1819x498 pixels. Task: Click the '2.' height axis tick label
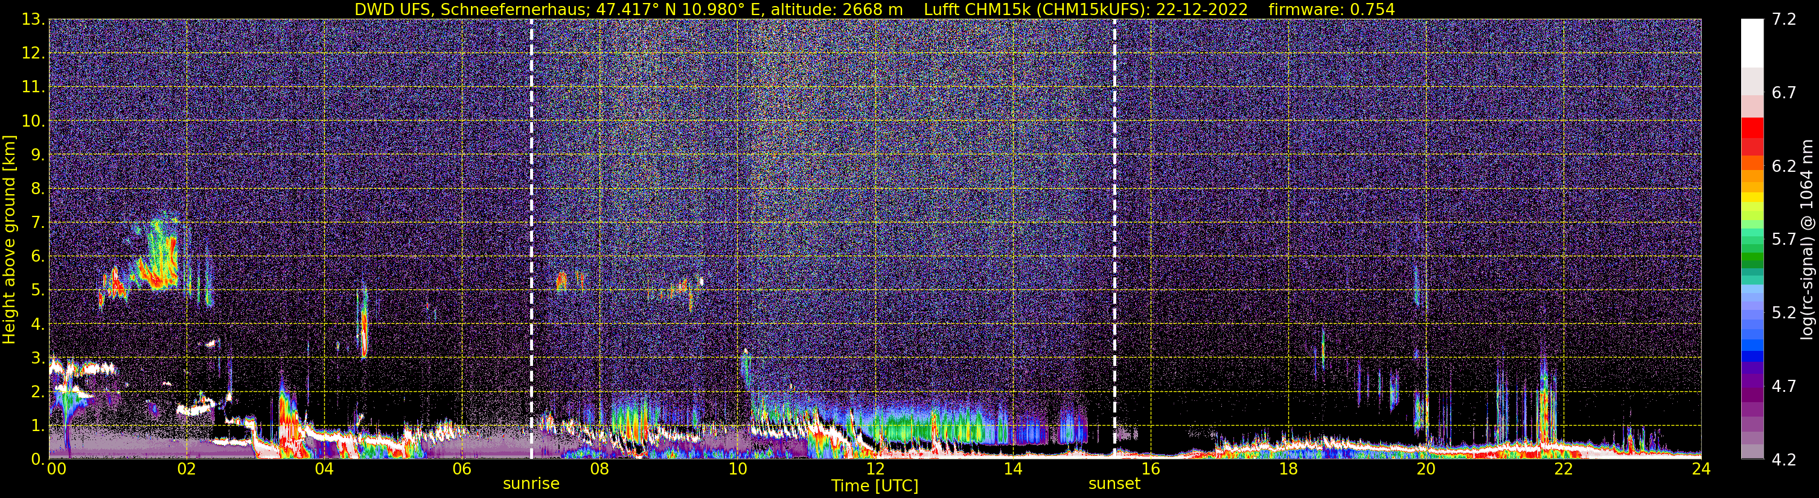point(37,391)
